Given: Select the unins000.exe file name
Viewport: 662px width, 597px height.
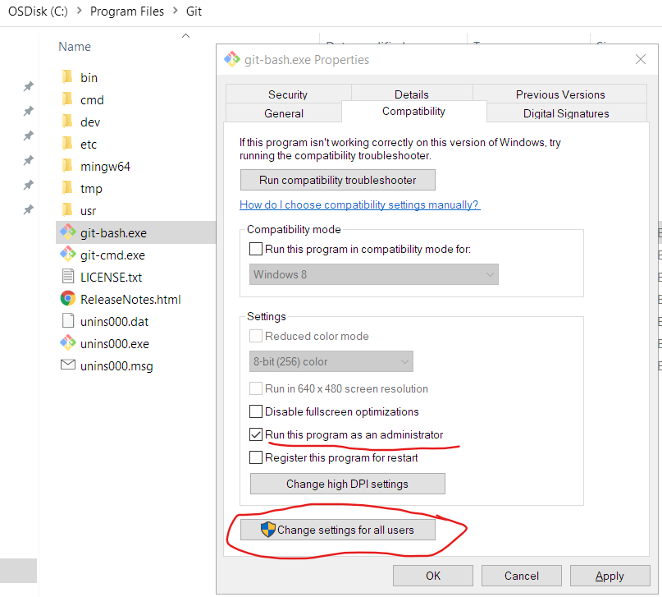Looking at the screenshot, I should pos(115,343).
